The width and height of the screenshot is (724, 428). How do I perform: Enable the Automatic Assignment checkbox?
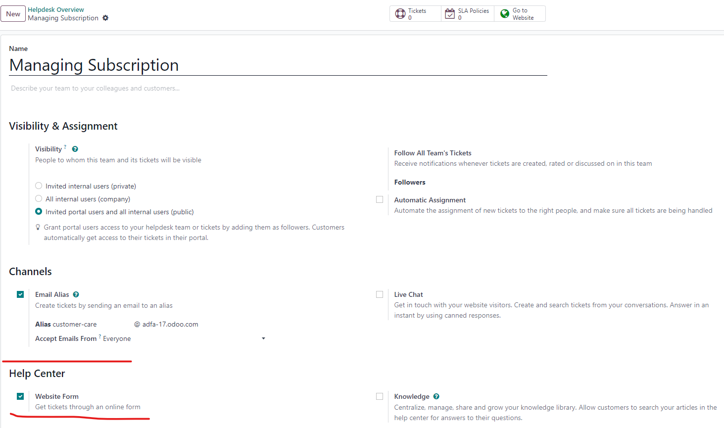pyautogui.click(x=380, y=199)
